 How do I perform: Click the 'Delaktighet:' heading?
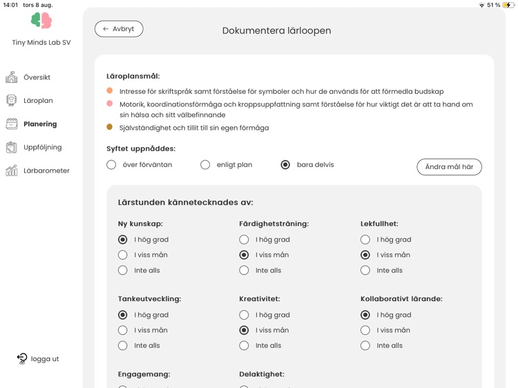coord(262,374)
